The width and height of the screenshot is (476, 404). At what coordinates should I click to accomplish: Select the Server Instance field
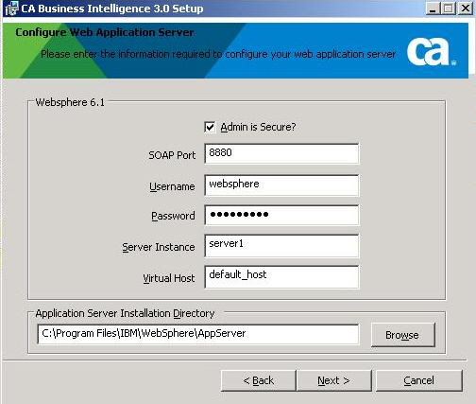coord(281,246)
